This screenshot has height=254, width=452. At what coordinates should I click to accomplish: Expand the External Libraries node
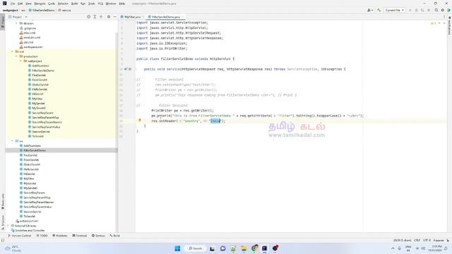tap(8, 226)
